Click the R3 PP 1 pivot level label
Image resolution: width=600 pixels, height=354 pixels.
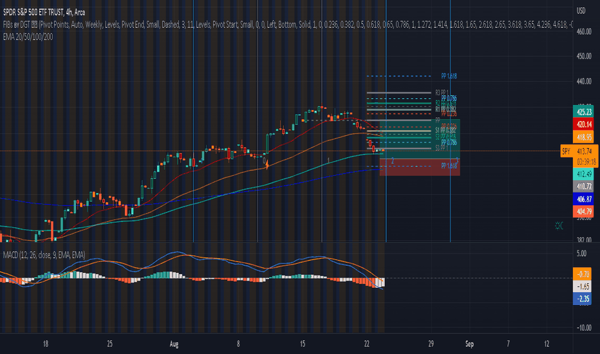pos(442,93)
